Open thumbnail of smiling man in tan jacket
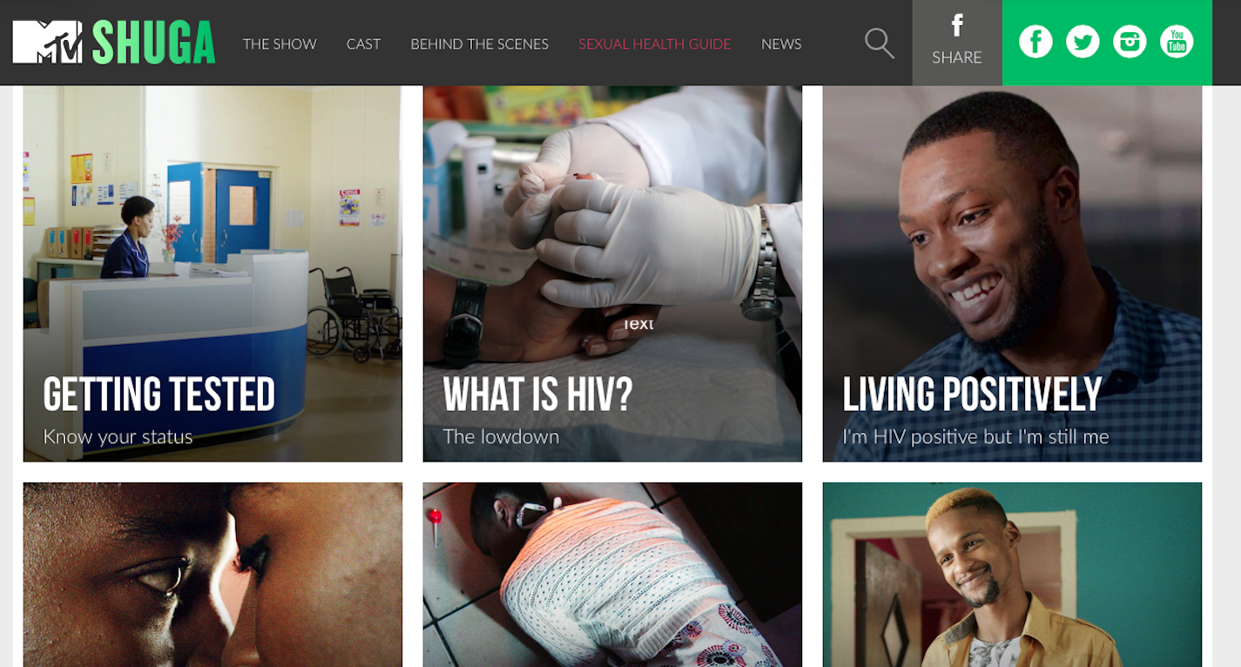Image resolution: width=1241 pixels, height=667 pixels. pos(1012,575)
